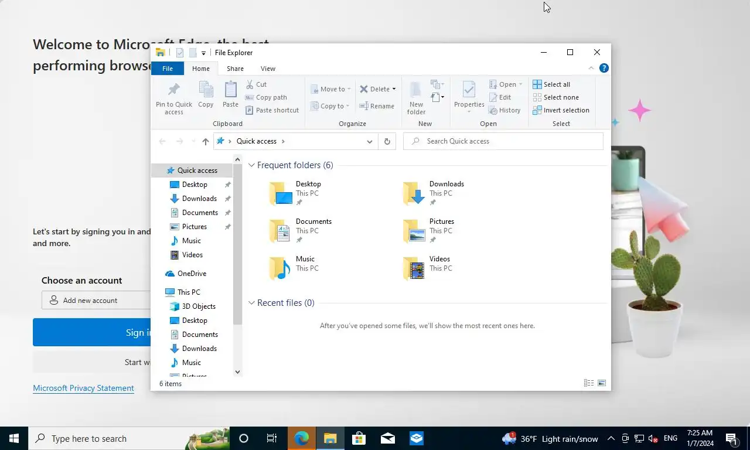Click the Documents folder in Frequent folders
The width and height of the screenshot is (750, 450).
(x=300, y=231)
